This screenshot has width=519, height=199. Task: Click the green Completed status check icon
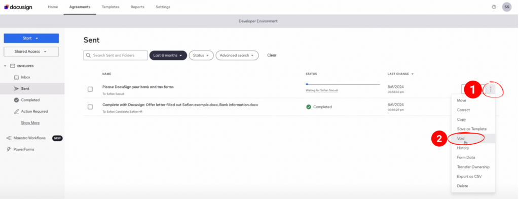[309, 107]
